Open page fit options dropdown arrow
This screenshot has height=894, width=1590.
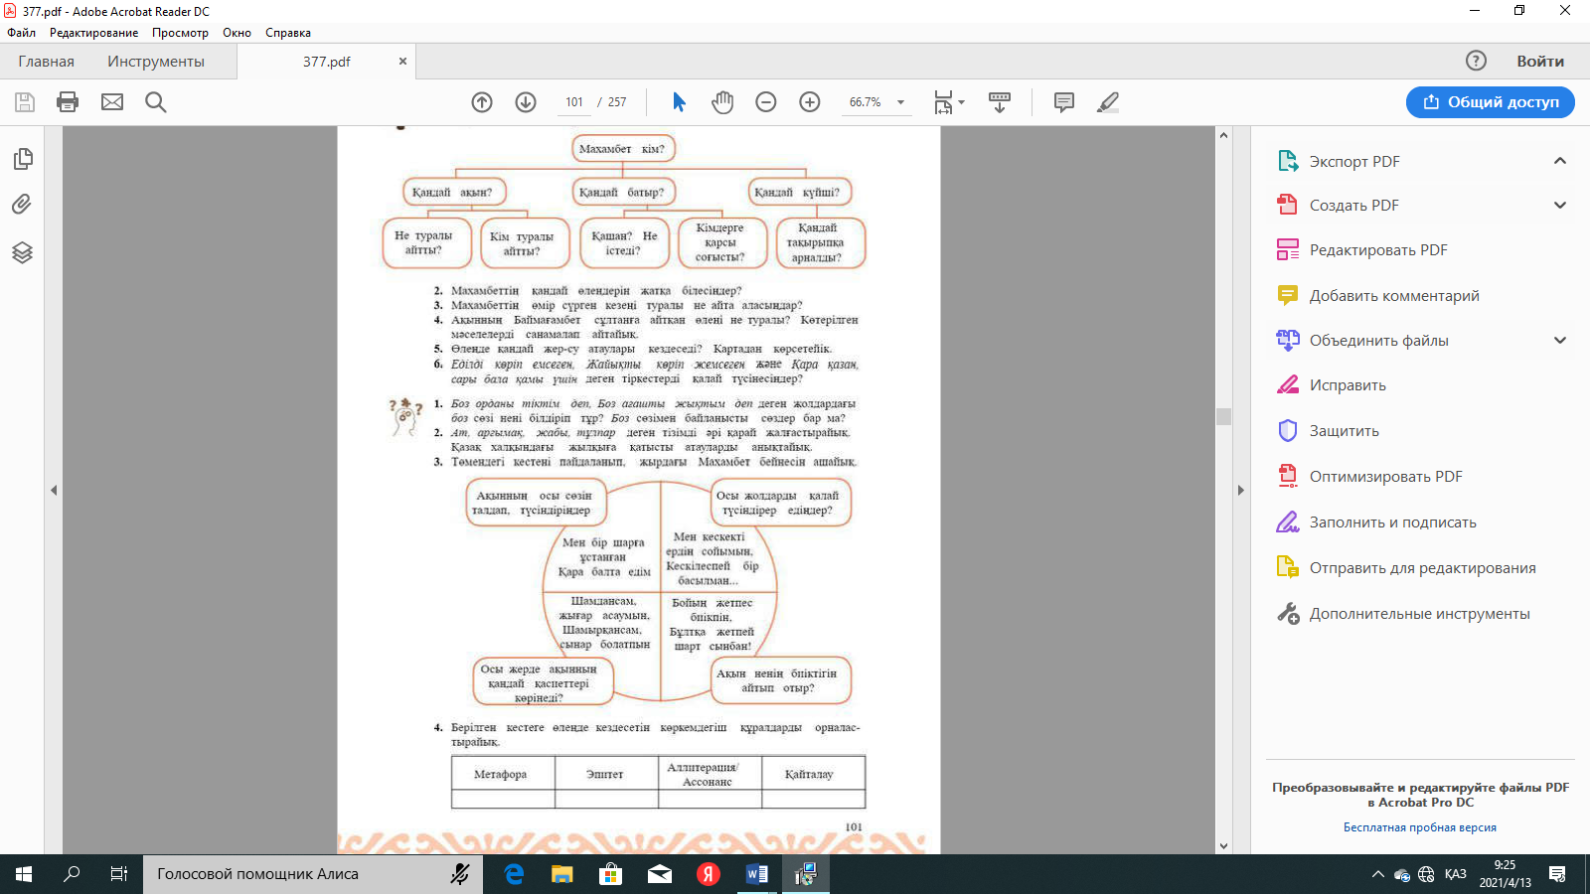(961, 103)
